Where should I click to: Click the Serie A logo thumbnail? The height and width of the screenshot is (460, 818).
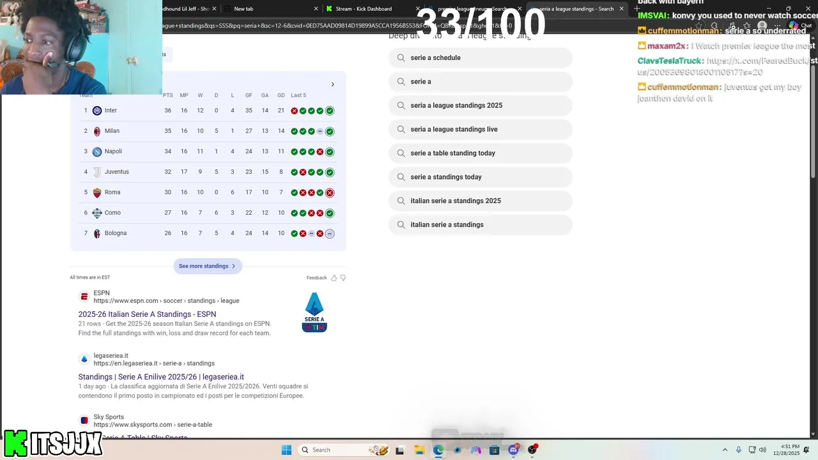[x=314, y=312]
